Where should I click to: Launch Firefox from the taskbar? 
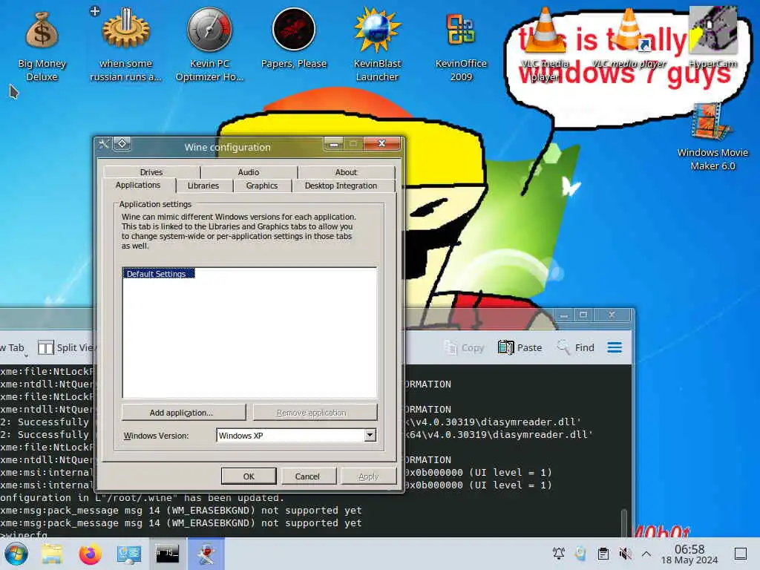[x=90, y=554]
